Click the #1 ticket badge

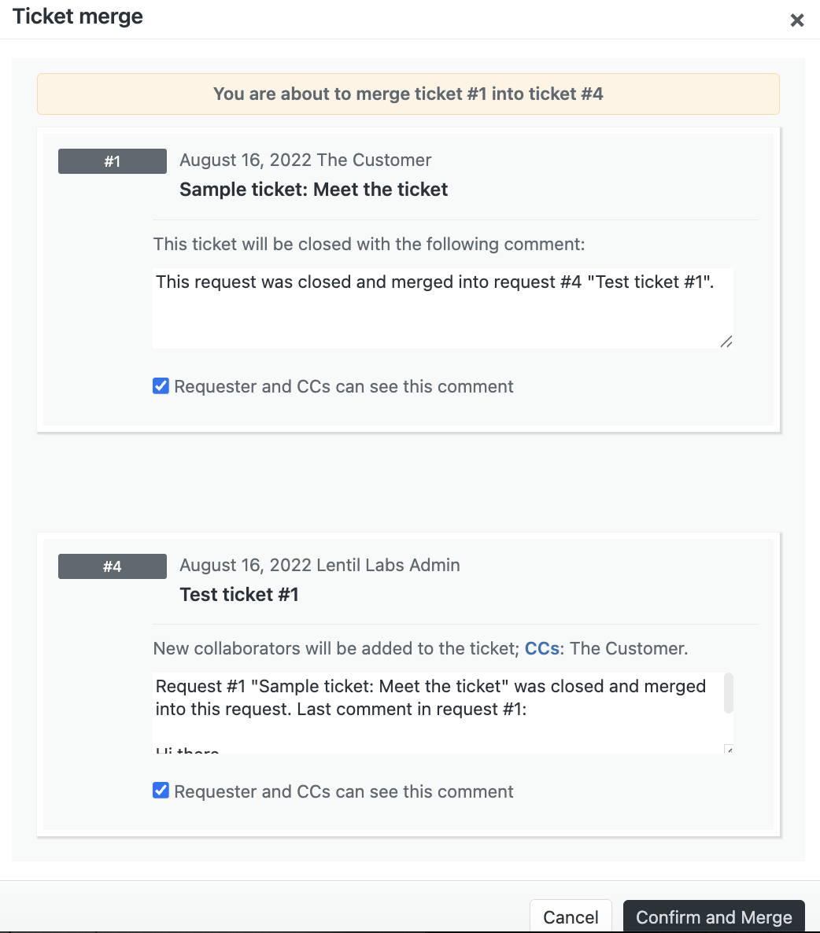coord(112,160)
